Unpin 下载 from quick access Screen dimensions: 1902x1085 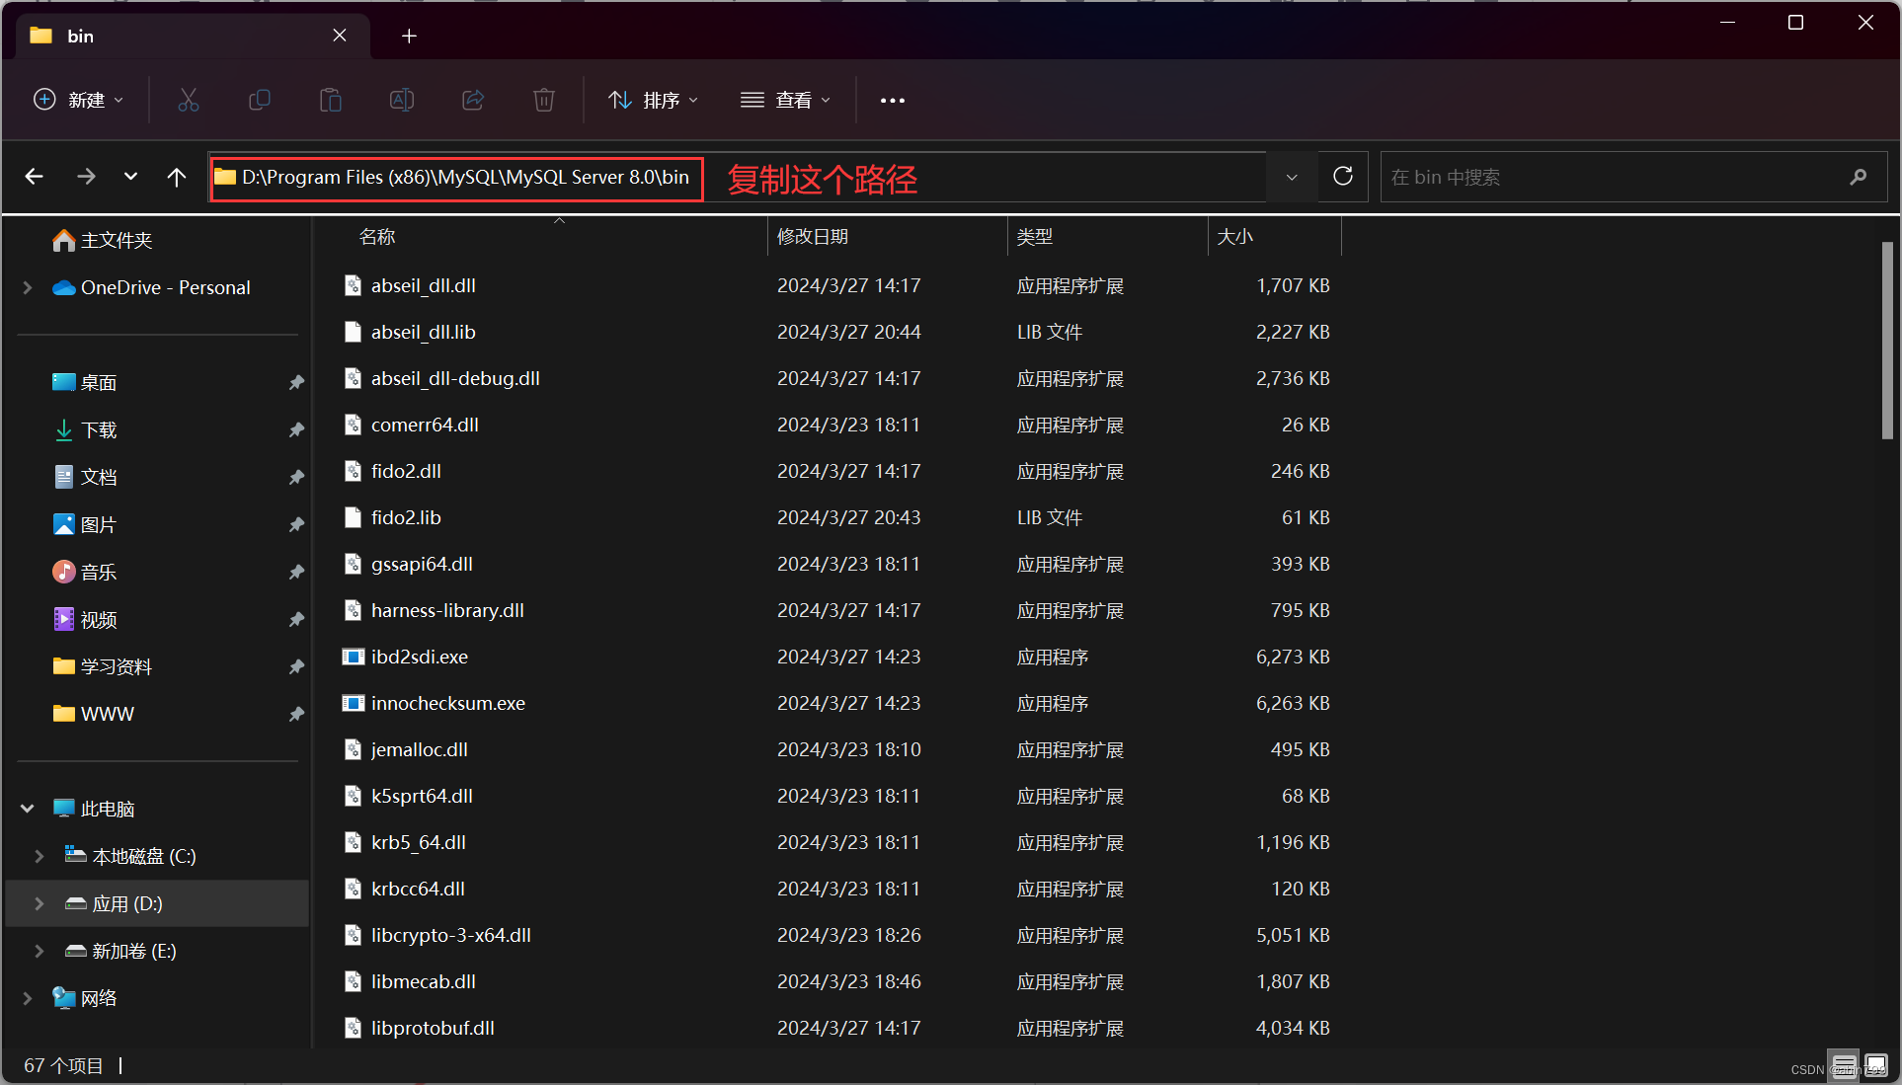pyautogui.click(x=295, y=429)
